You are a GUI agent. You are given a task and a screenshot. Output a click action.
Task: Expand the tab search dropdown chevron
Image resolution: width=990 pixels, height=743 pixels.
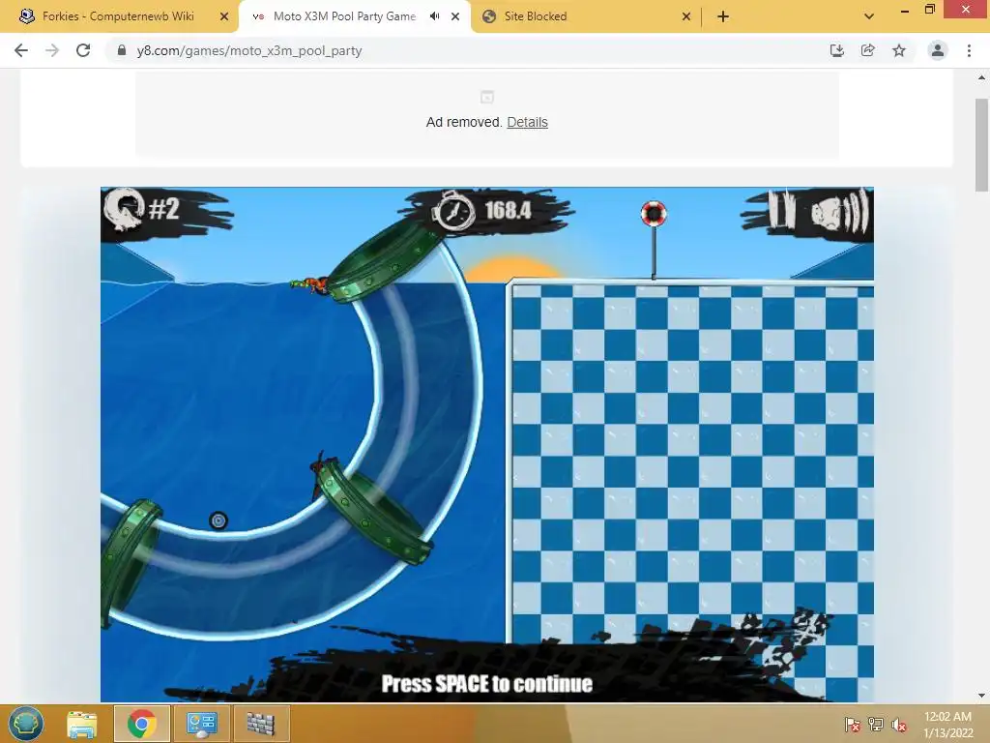click(869, 16)
